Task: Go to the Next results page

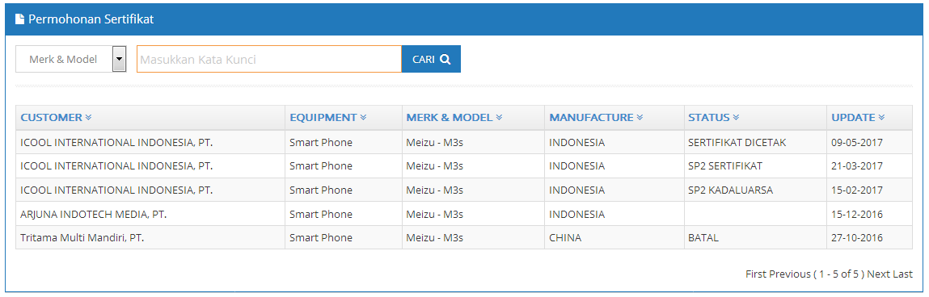Action: [878, 274]
